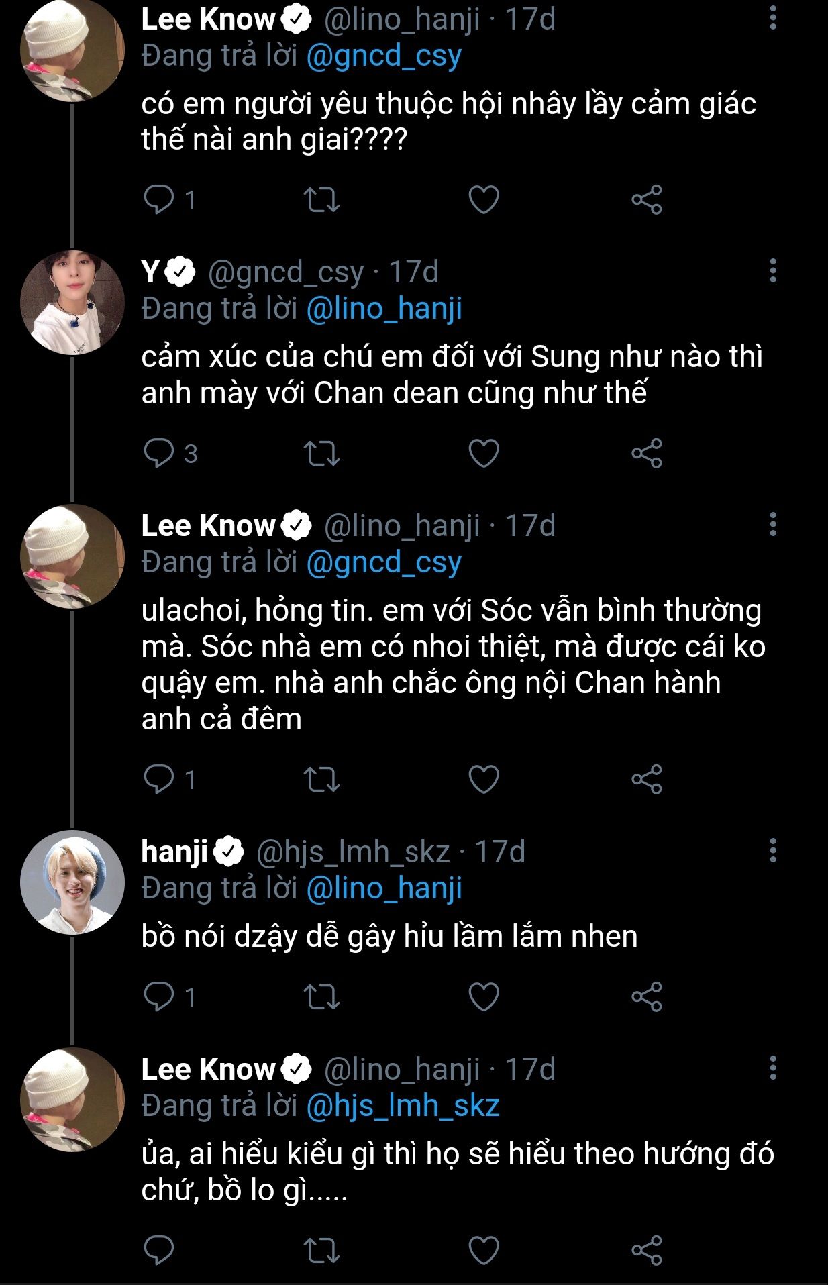Retweet hanji's reply tweet

tap(321, 996)
